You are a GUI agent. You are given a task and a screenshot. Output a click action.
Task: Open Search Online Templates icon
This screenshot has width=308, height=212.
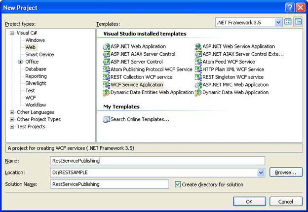pos(106,119)
